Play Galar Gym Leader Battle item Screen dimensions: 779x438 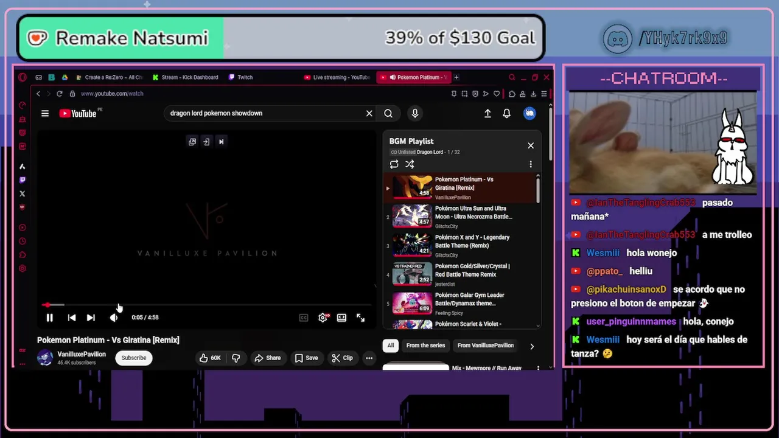[x=459, y=303]
